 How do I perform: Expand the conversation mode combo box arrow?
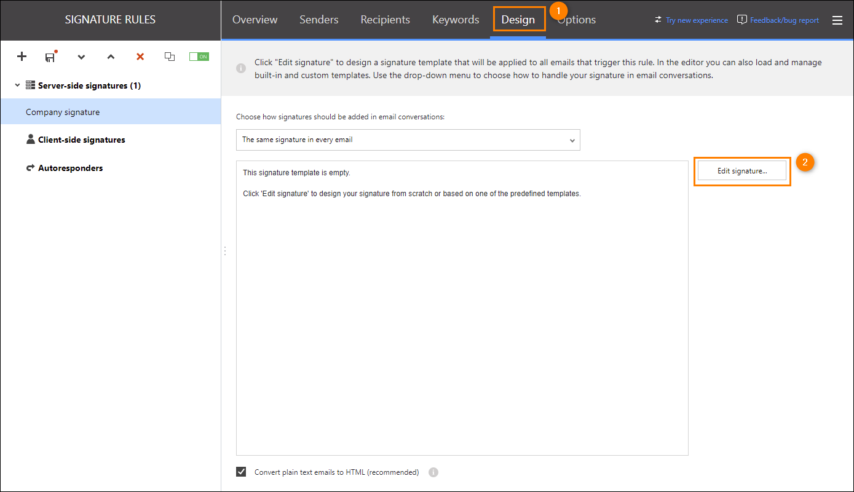point(573,140)
